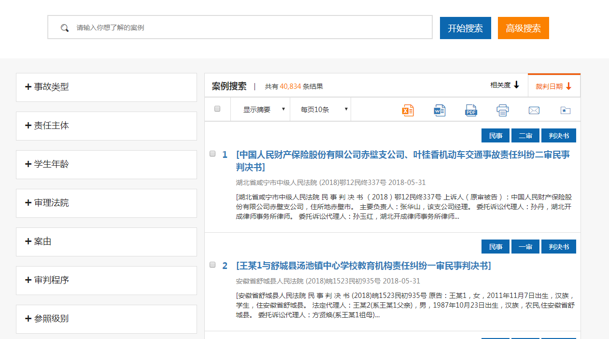Open the 每页10条 dropdown
The height and width of the screenshot is (339, 609).
click(321, 110)
